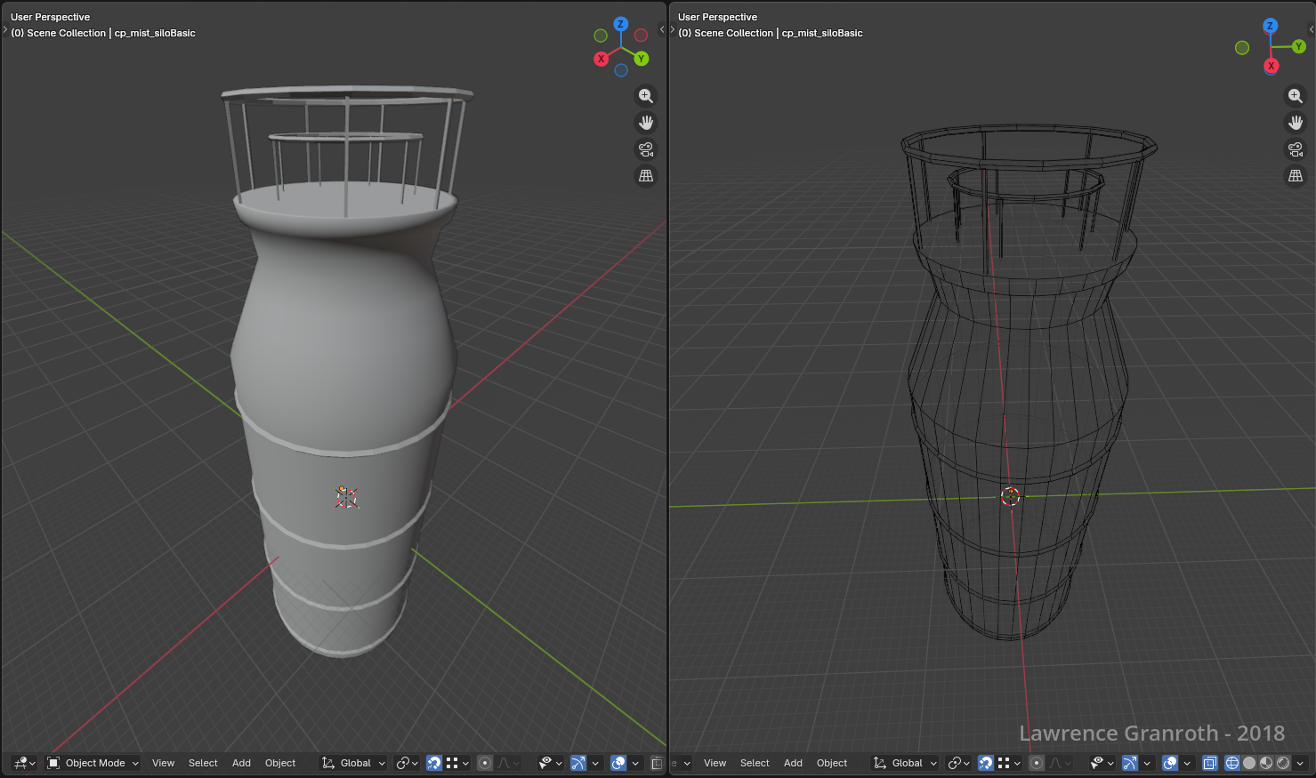Image resolution: width=1316 pixels, height=778 pixels.
Task: Toggle X-ray in right viewport header
Action: click(x=1209, y=763)
